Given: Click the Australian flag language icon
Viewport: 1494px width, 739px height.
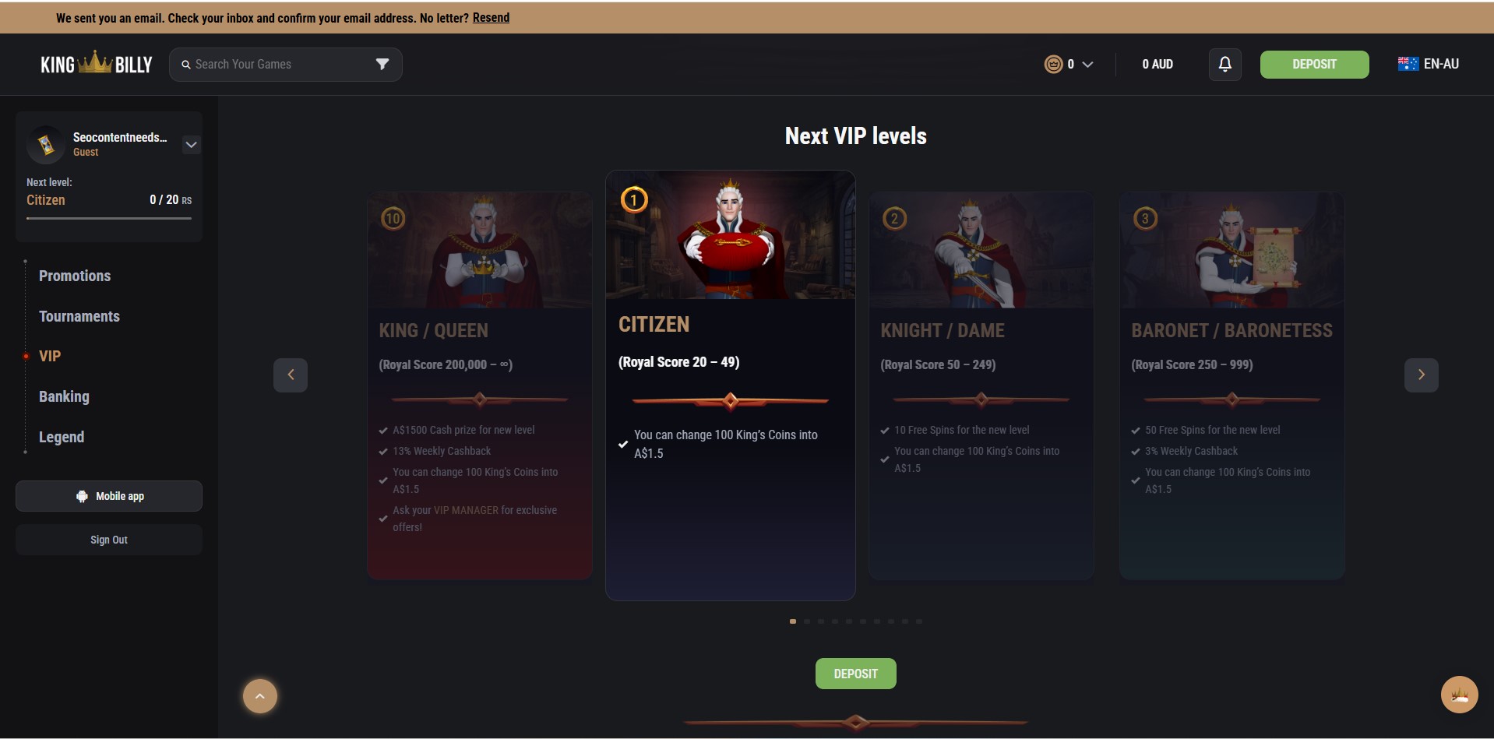Looking at the screenshot, I should point(1408,64).
